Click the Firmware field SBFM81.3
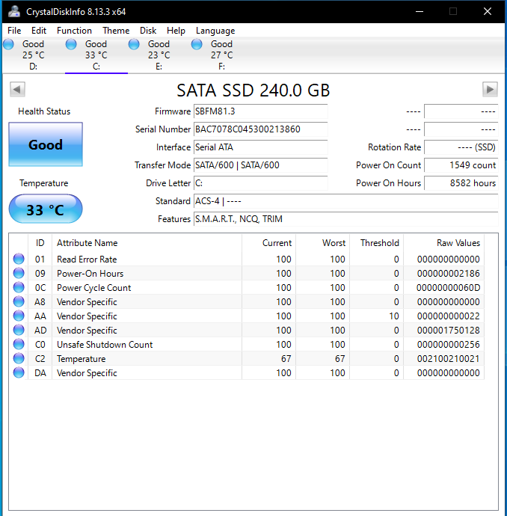Viewport: 507px width, 516px height. [260, 111]
